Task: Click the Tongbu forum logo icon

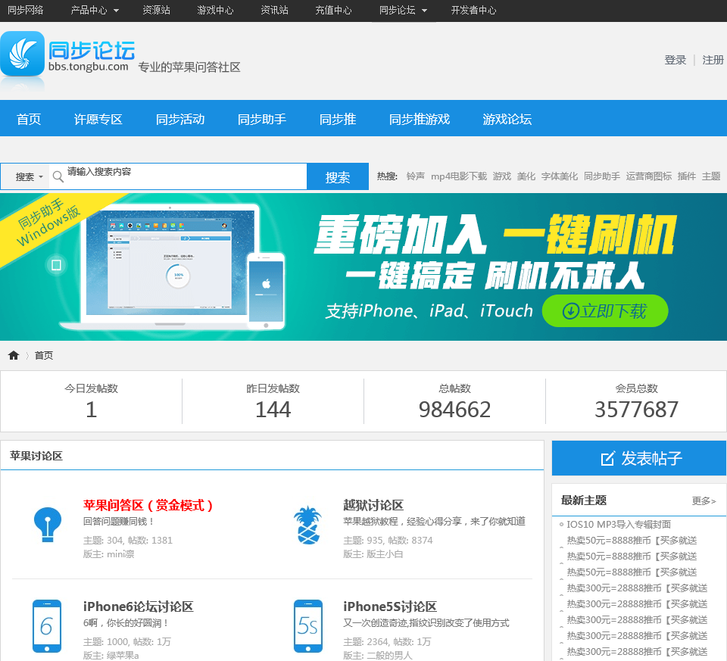Action: [x=22, y=54]
